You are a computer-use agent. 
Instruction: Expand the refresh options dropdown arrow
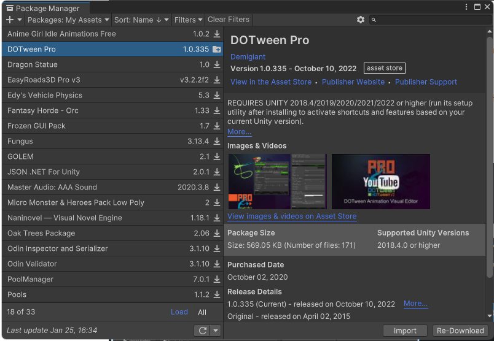(x=216, y=331)
